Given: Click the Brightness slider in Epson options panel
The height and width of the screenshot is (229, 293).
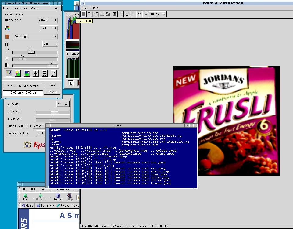Looking at the screenshot, I should pos(53,113).
